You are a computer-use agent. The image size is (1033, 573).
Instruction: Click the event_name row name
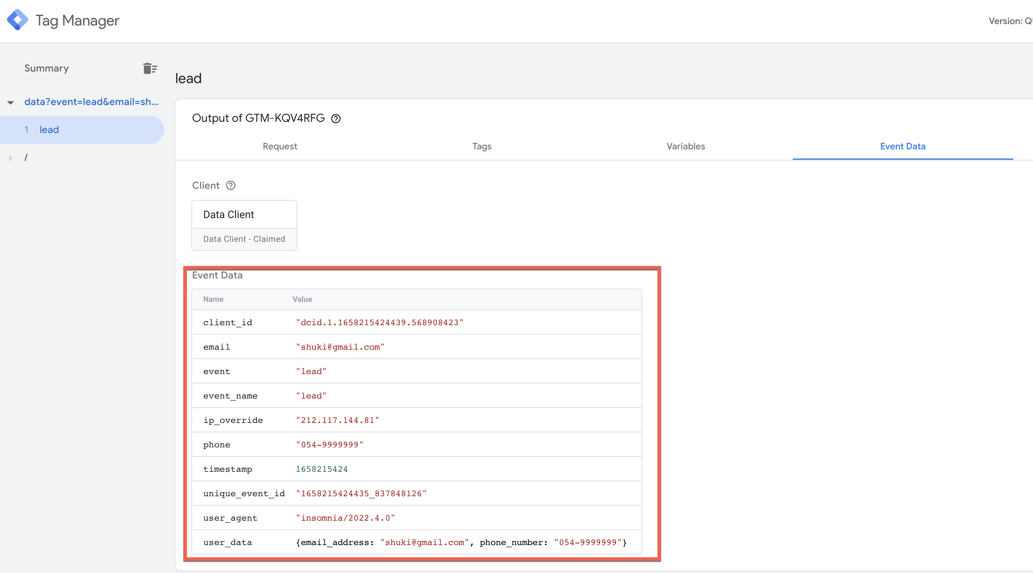pos(230,396)
